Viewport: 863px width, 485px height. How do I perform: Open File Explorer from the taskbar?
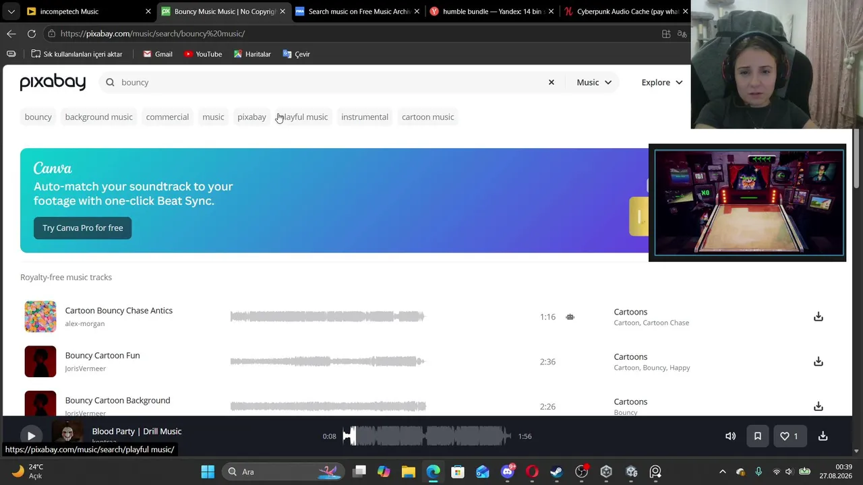[x=408, y=472]
